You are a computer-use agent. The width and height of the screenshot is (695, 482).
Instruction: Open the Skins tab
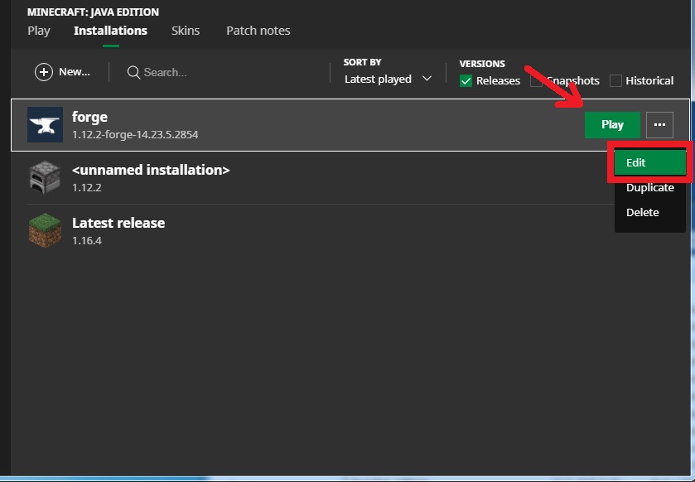186,31
